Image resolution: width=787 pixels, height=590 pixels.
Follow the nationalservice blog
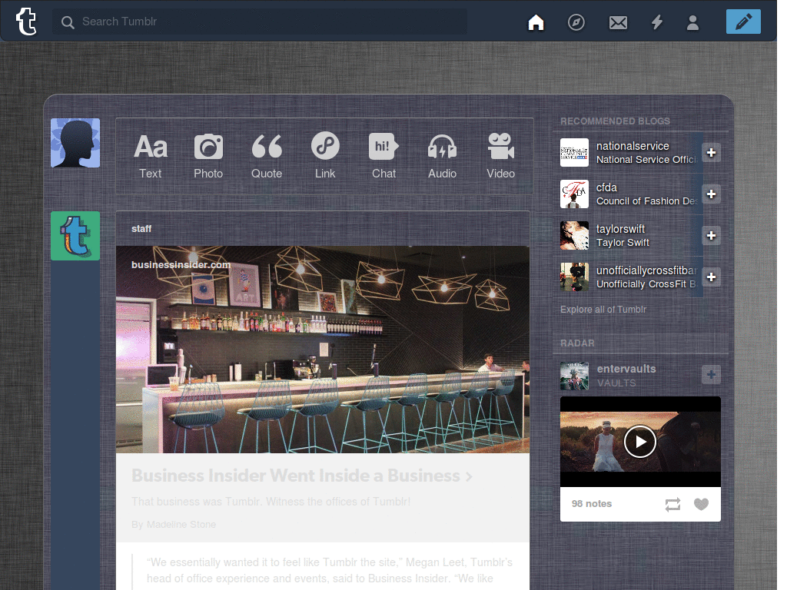711,153
